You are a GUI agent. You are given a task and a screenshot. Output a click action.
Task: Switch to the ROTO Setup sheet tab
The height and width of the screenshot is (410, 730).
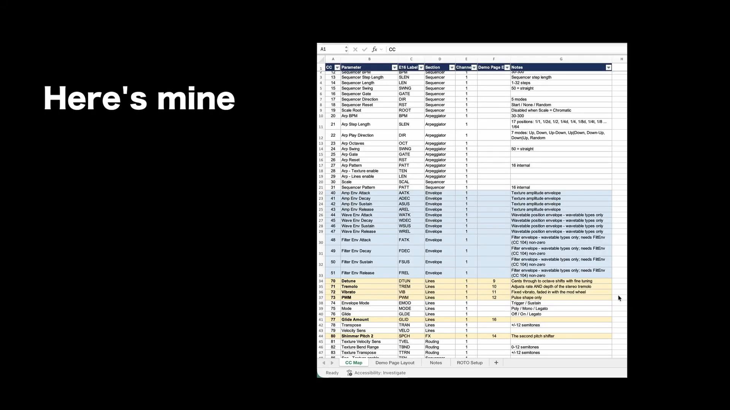coord(470,363)
